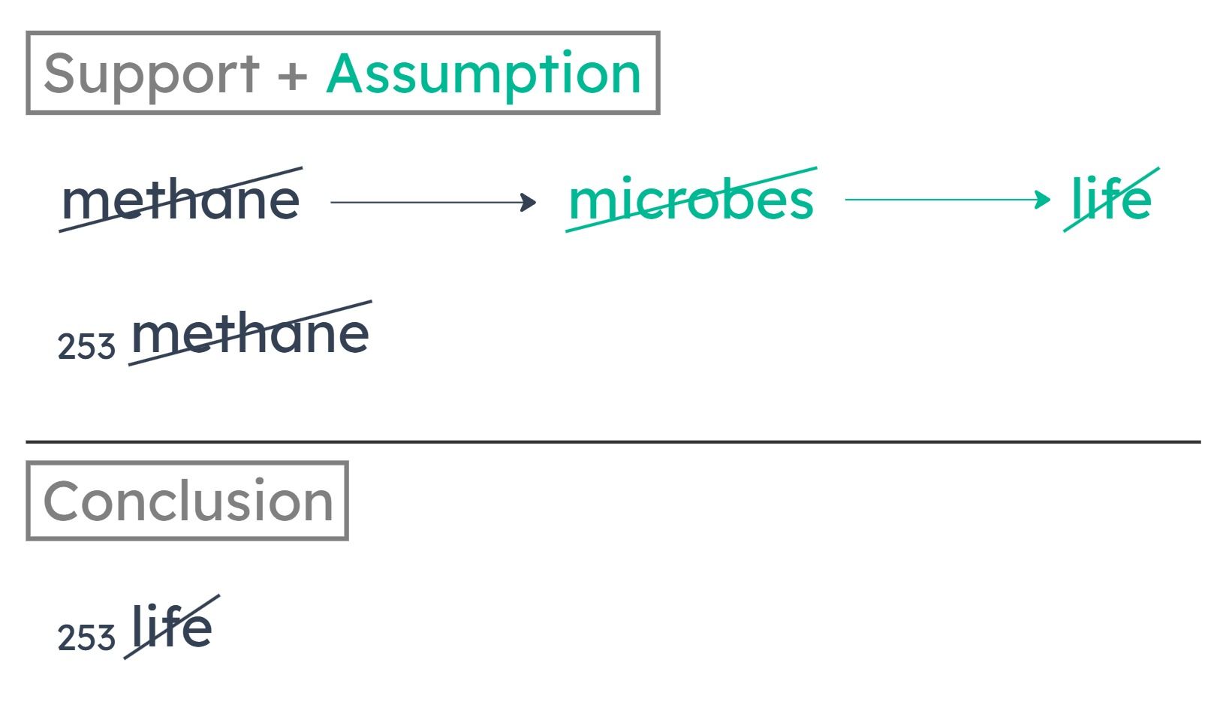Click the crossed-out methane next to 253

[x=250, y=333]
